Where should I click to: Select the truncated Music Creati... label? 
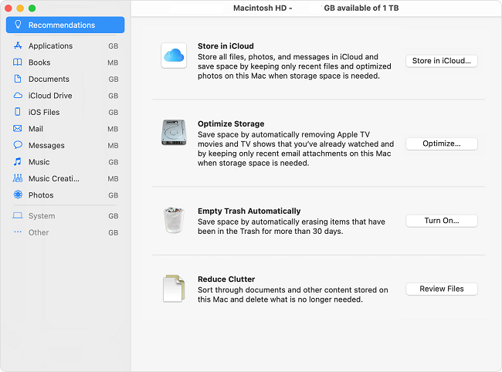coord(54,179)
